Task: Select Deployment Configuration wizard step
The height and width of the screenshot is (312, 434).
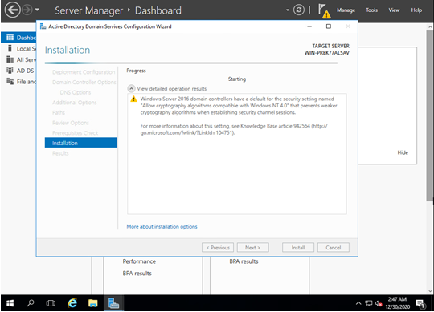Action: 84,72
